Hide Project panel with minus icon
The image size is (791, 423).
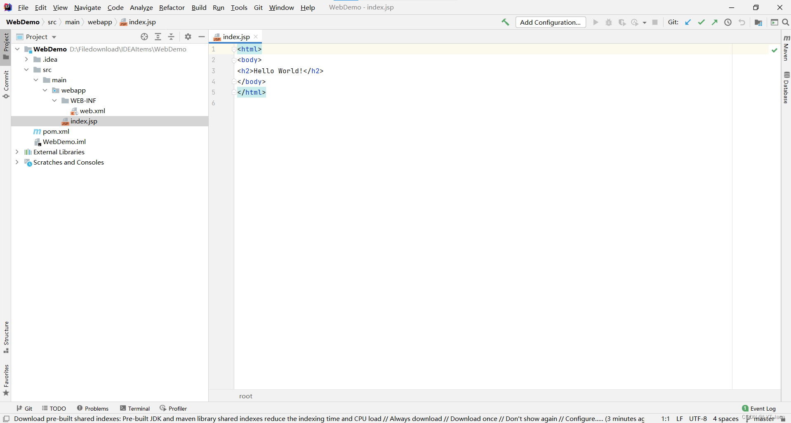pos(202,37)
